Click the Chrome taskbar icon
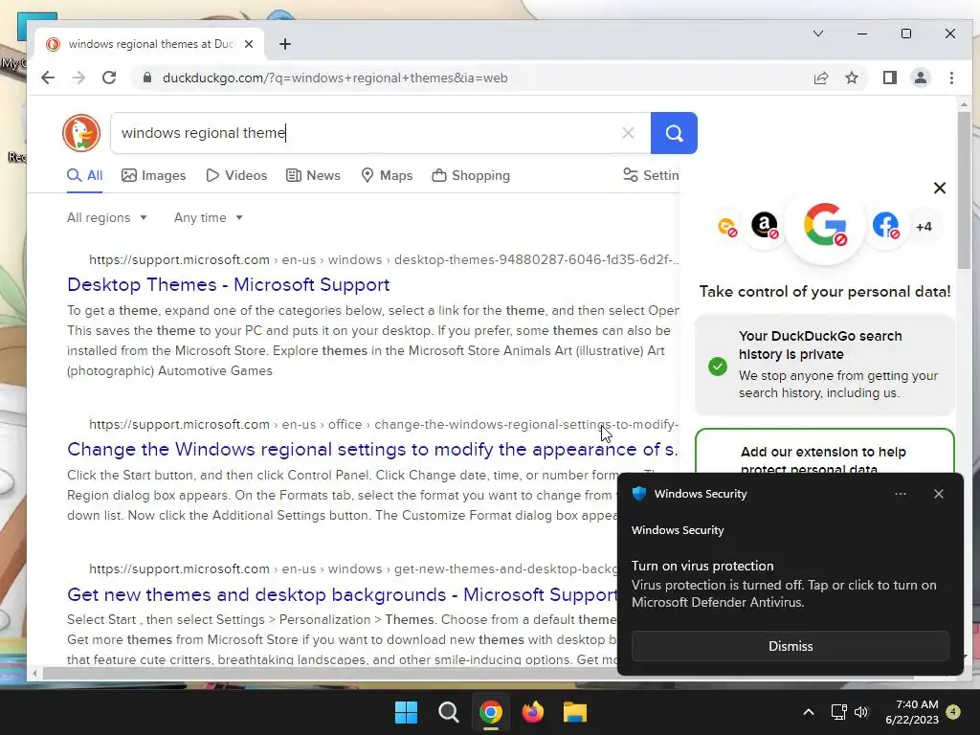980x735 pixels. point(491,712)
